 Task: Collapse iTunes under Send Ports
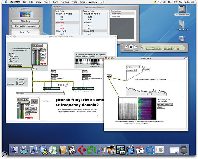click(x=57, y=22)
